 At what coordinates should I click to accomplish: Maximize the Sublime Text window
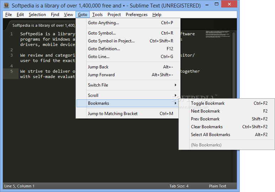point(217,4)
